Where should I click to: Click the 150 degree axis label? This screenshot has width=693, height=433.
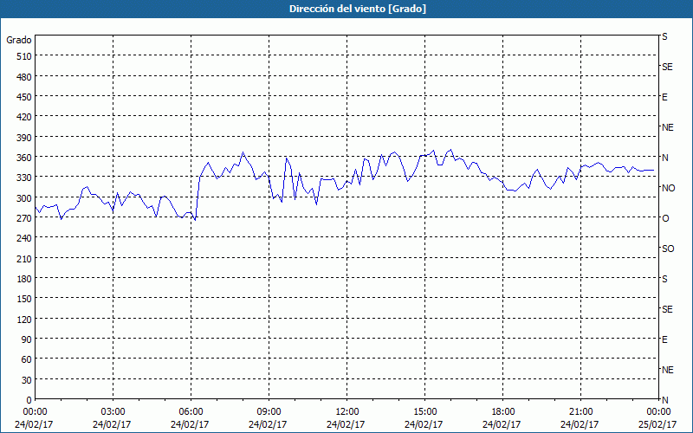pos(24,299)
